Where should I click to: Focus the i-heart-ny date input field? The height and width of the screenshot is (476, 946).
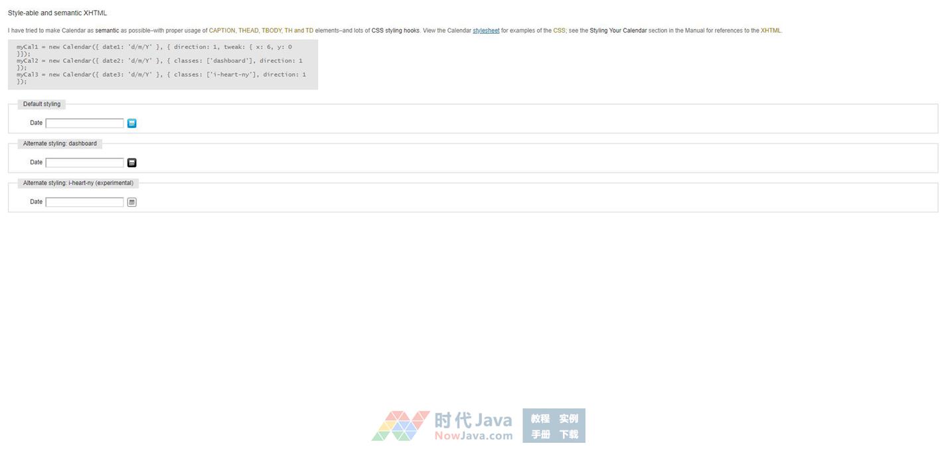click(84, 202)
